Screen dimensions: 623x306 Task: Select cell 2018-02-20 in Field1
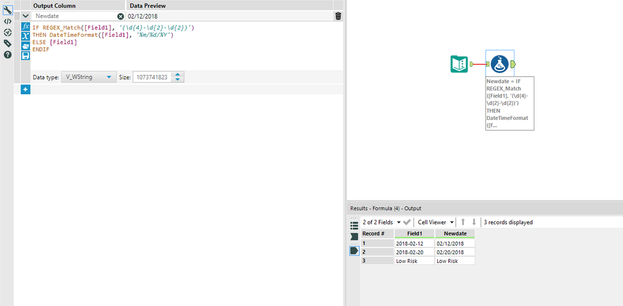tap(415, 252)
